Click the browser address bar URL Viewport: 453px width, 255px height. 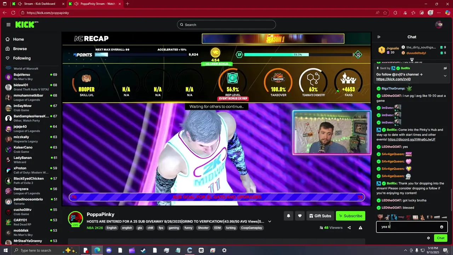[48, 13]
